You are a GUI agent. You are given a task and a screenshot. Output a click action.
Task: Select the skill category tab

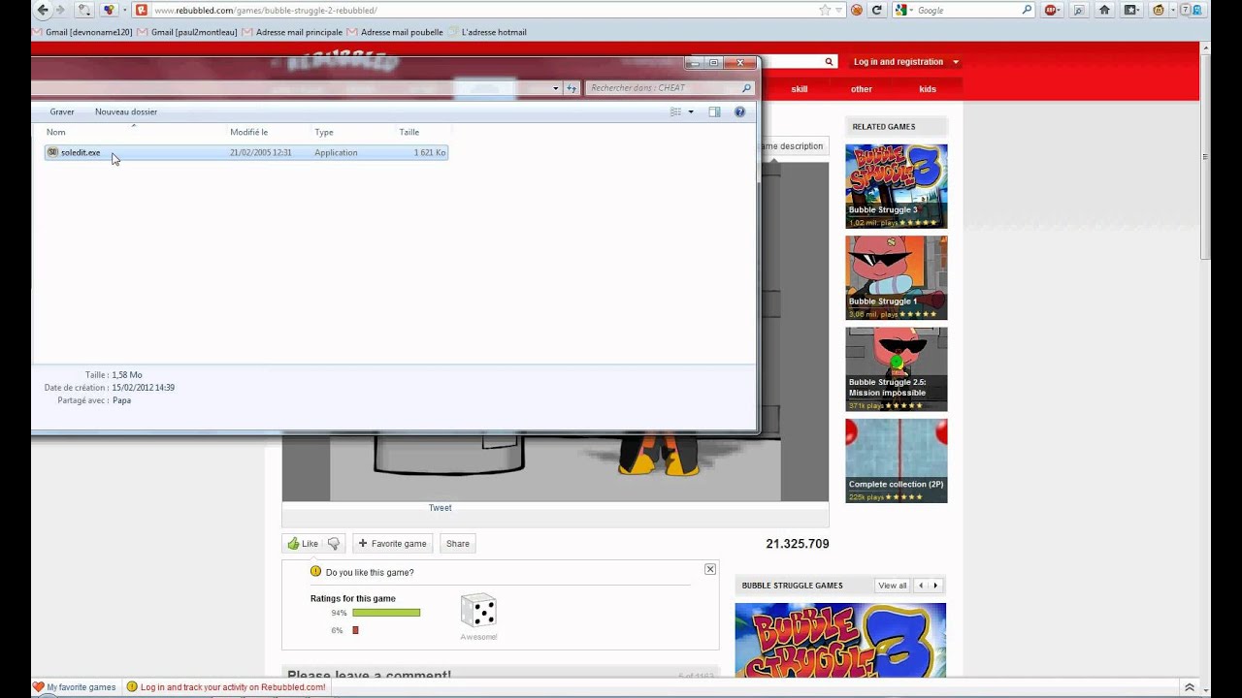(800, 89)
